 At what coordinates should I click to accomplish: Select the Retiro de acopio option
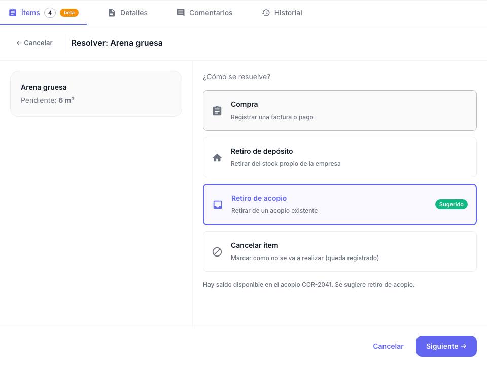point(340,204)
